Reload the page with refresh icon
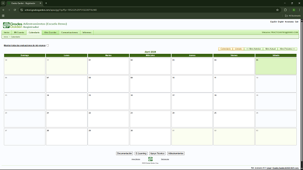Viewport: 303px width, 170px height. click(15, 10)
